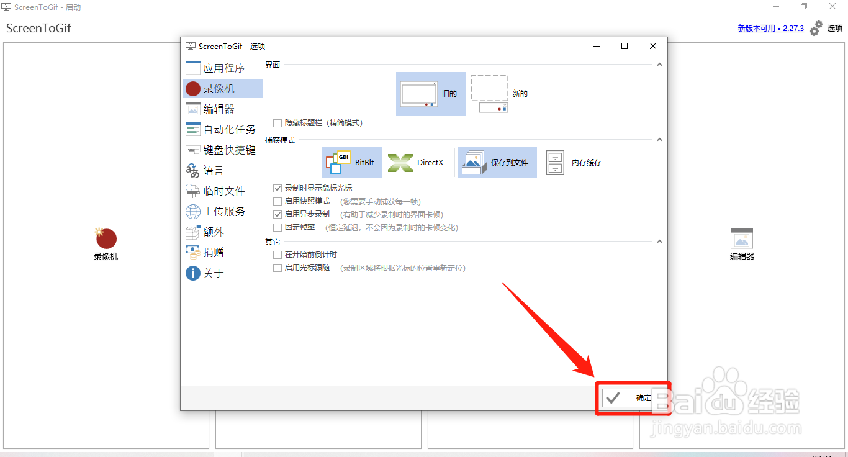Open the 新版本可用 2.27.3 link
This screenshot has height=457, width=848.
[770, 29]
